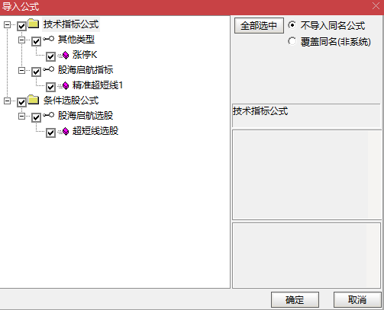Collapse the 条件选股公式 tree node
This screenshot has width=384, height=310.
(7, 101)
